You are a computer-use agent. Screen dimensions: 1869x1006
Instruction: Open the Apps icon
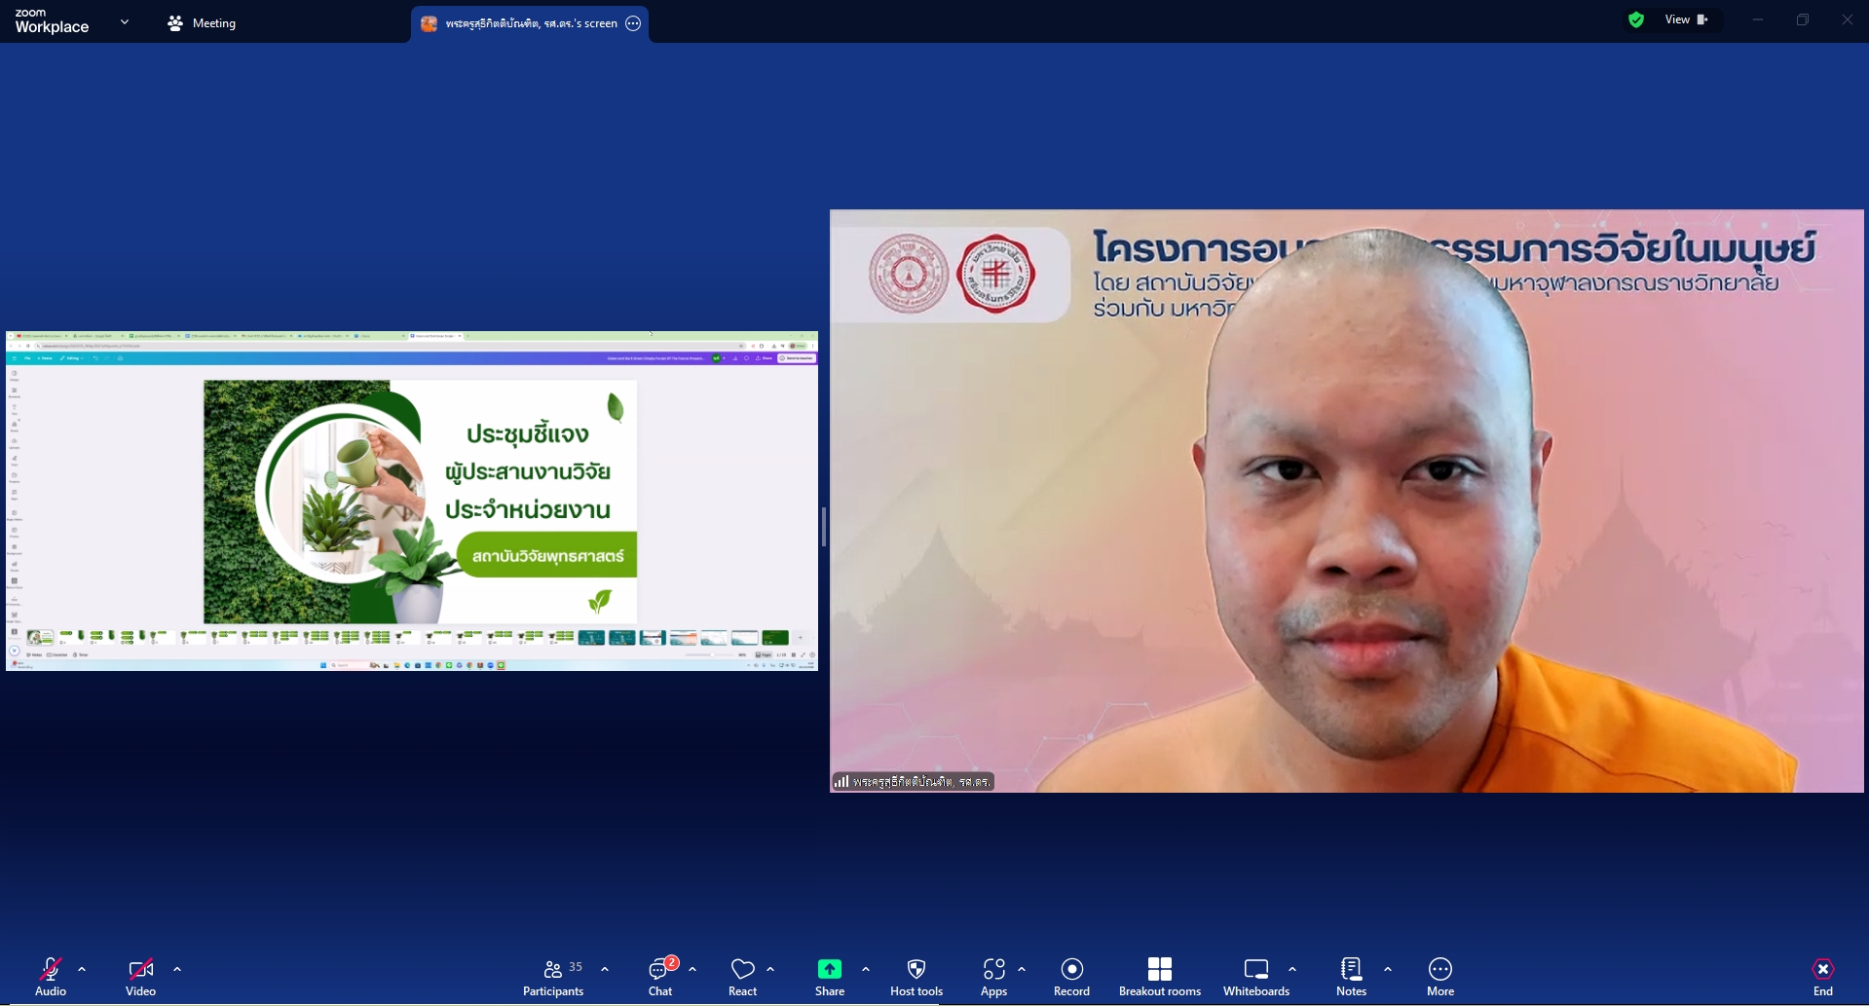coord(993,976)
